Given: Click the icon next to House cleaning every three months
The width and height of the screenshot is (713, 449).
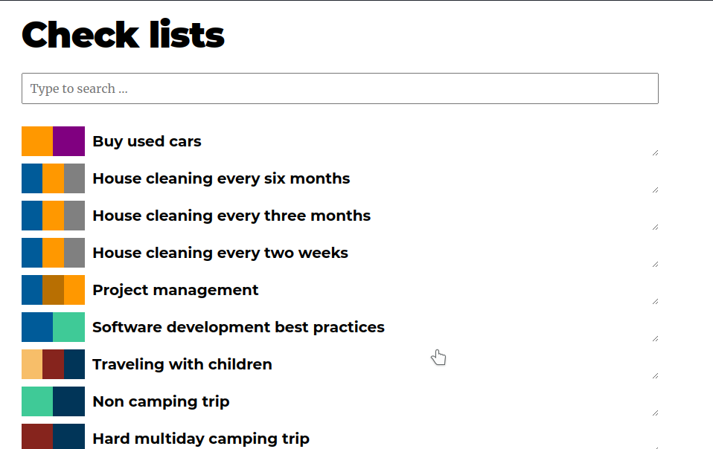Looking at the screenshot, I should coord(53,215).
